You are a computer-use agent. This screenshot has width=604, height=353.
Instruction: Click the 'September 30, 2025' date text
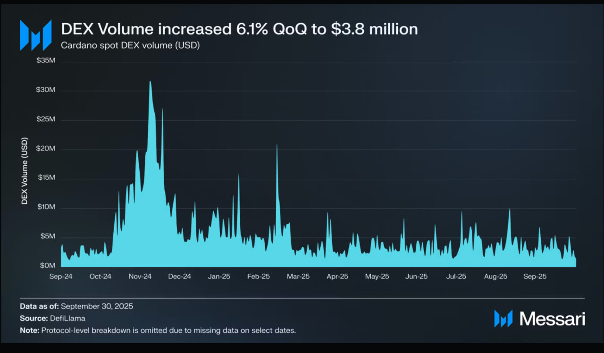(97, 306)
